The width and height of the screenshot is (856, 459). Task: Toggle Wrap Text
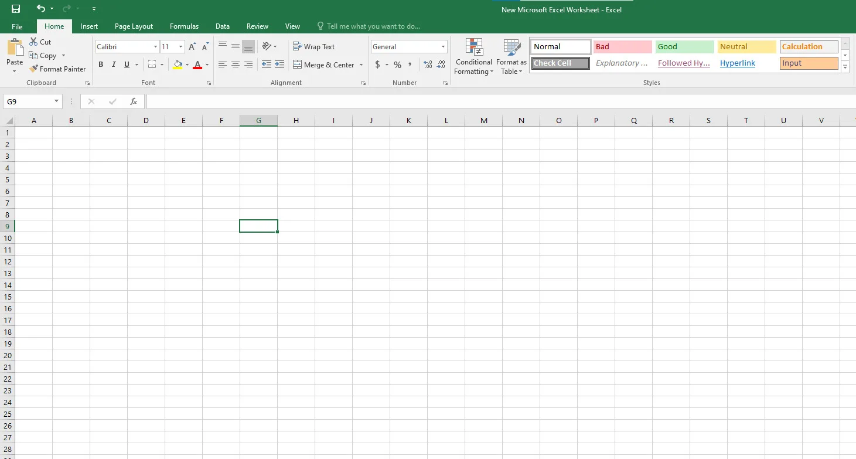tap(314, 46)
